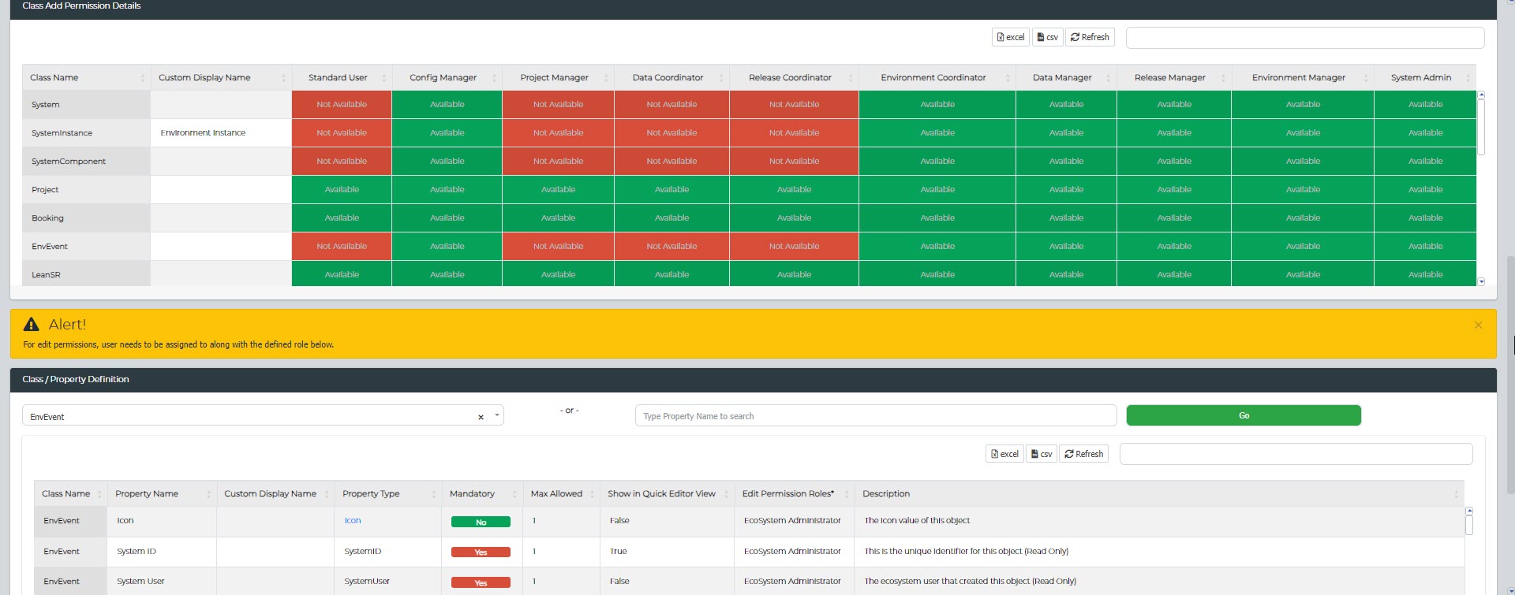Click the System User property name cell
1515x595 pixels.
point(162,581)
